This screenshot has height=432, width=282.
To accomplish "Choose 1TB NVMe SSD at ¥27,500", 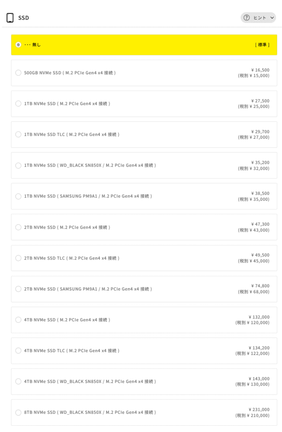I will point(18,104).
